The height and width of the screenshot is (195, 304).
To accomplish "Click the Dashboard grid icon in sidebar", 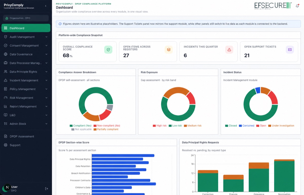I will point(6,28).
